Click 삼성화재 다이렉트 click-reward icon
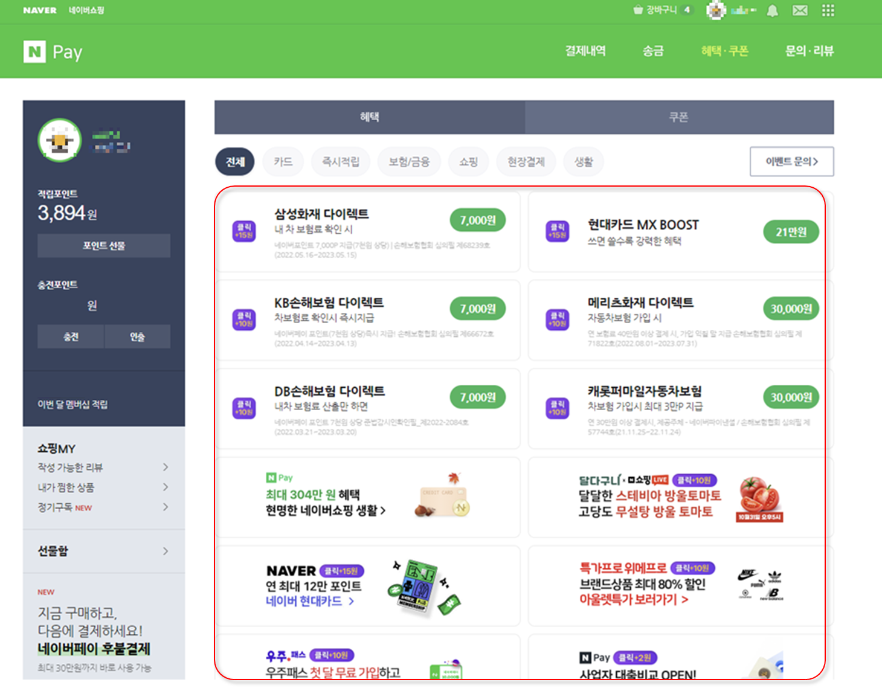This screenshot has height=688, width=882. click(244, 231)
